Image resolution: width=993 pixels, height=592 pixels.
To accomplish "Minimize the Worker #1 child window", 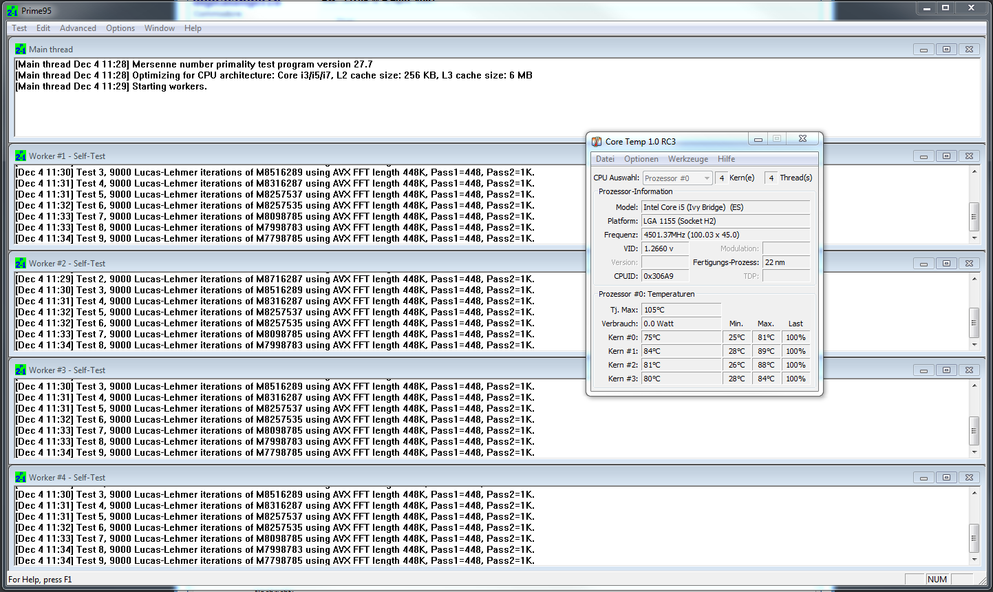I will [x=923, y=156].
